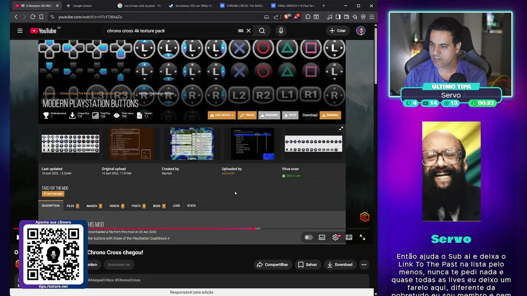Click the All games breadcrumb link

point(49,93)
